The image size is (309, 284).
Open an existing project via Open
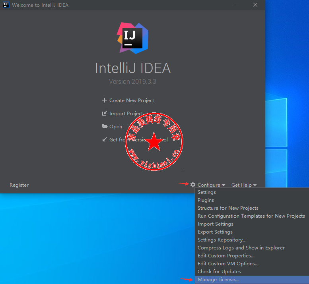point(112,127)
